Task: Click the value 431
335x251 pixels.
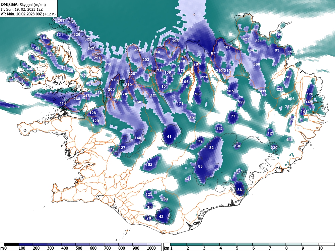Action: coord(188,179)
